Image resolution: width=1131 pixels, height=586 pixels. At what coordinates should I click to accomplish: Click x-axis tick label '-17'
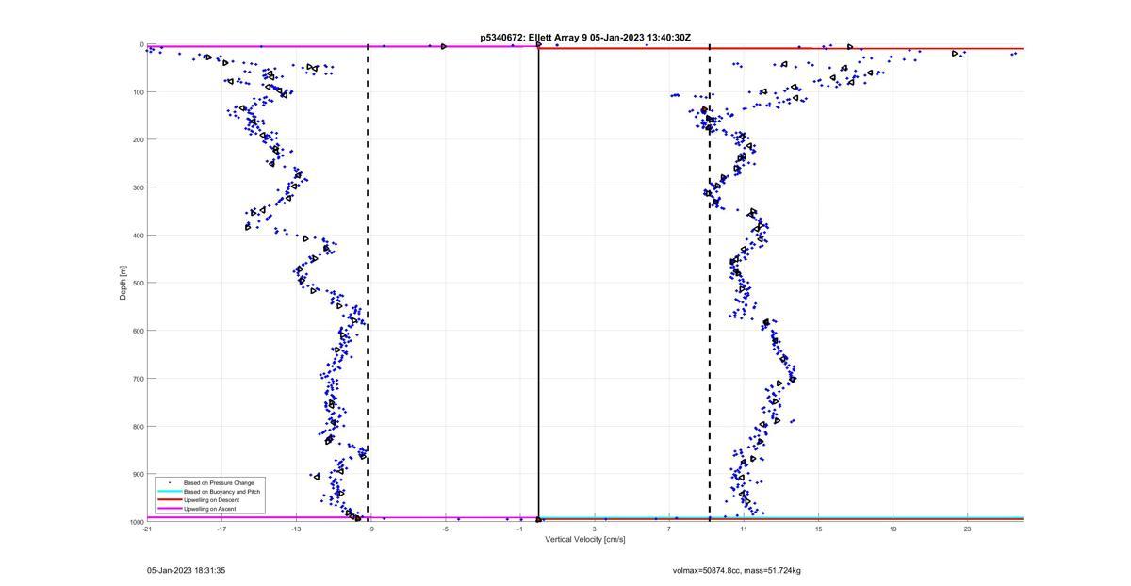221,529
